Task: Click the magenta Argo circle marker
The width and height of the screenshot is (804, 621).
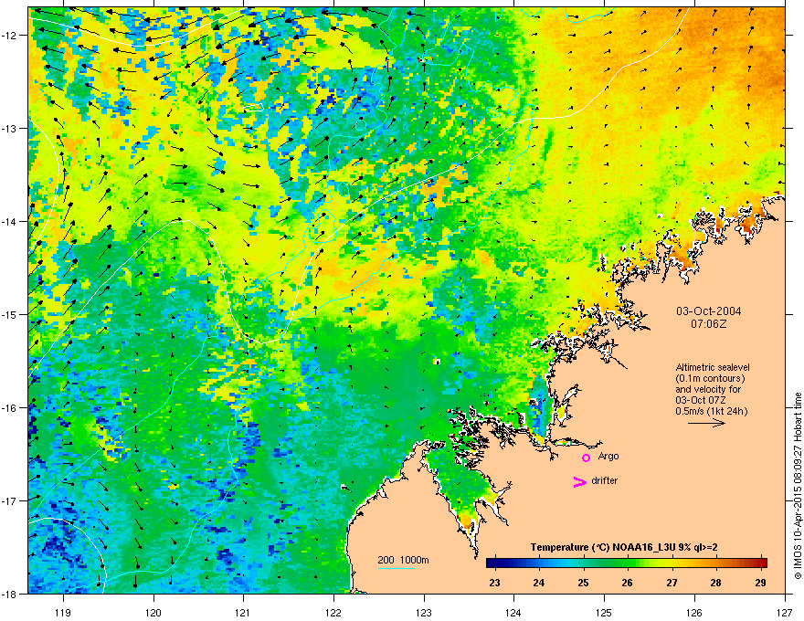Action: [x=586, y=458]
